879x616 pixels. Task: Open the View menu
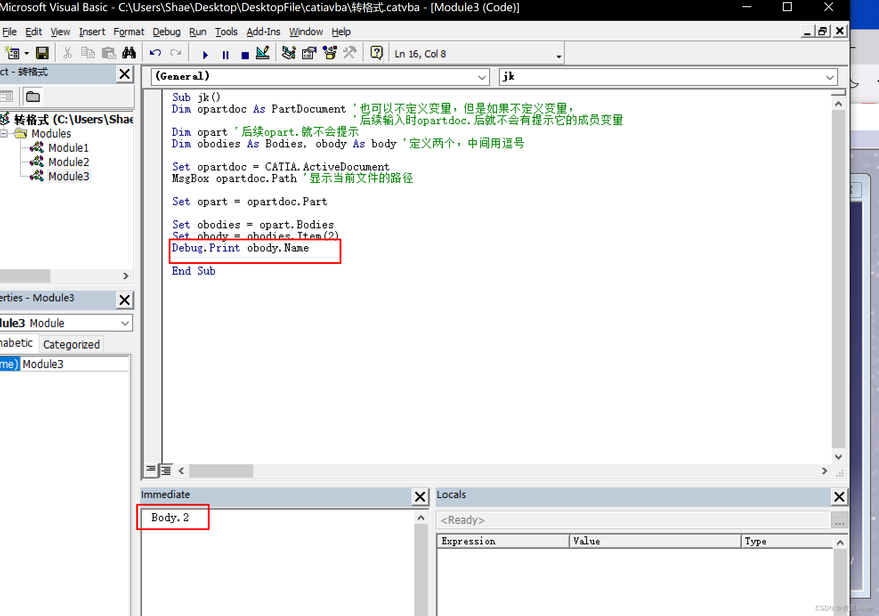[60, 32]
